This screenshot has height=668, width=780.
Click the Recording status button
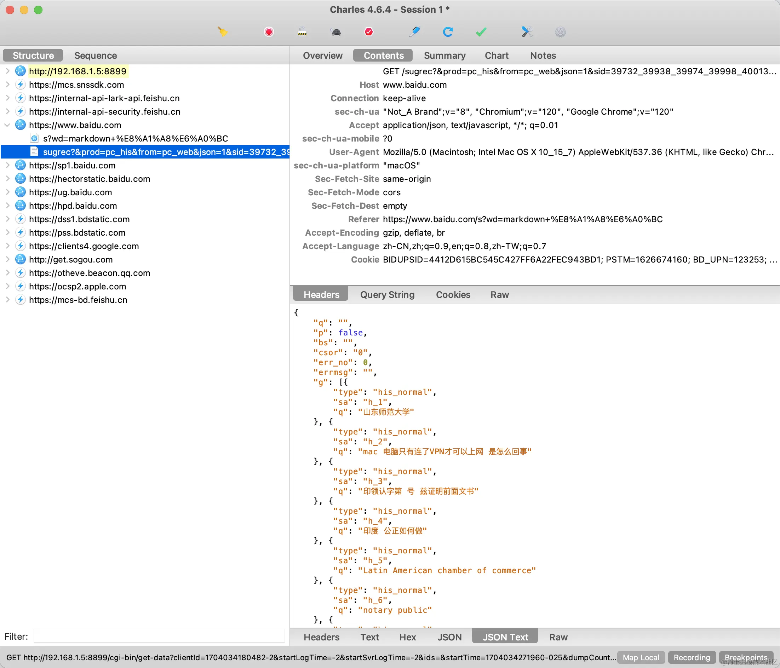click(x=692, y=657)
